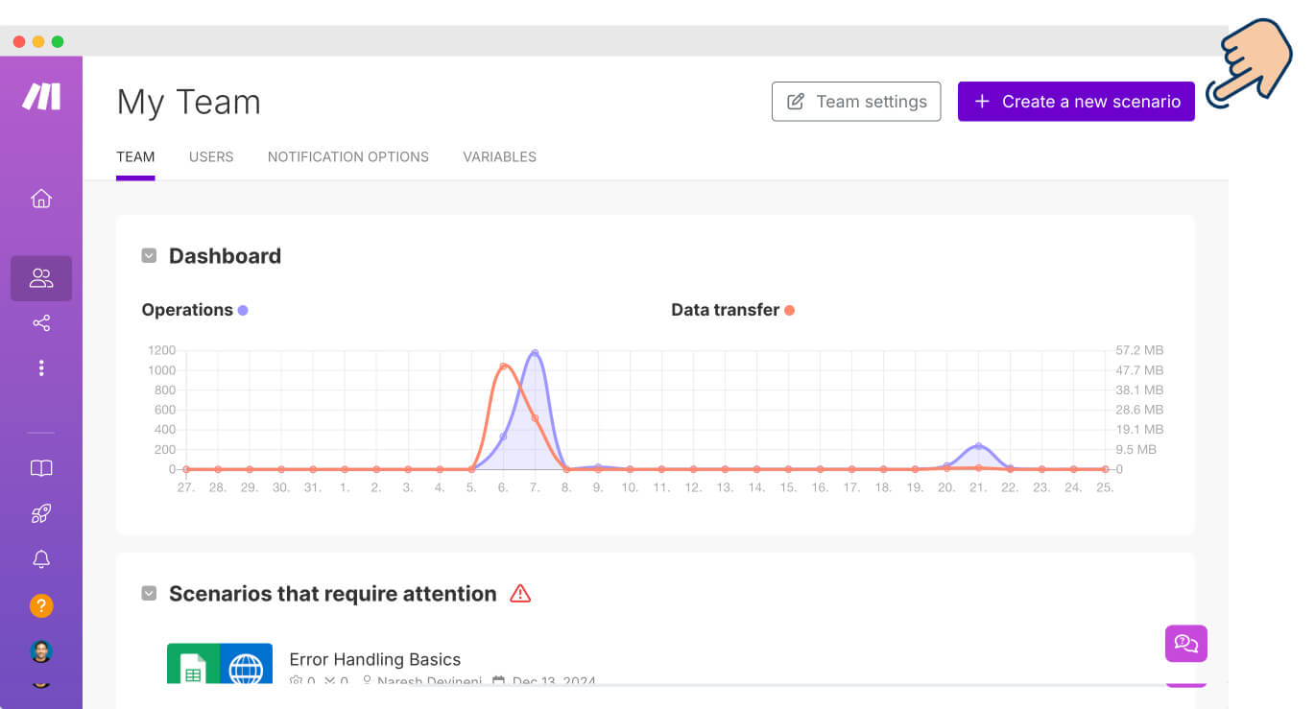This screenshot has height=709, width=1315.
Task: Collapse the Dashboard section
Action: click(149, 256)
